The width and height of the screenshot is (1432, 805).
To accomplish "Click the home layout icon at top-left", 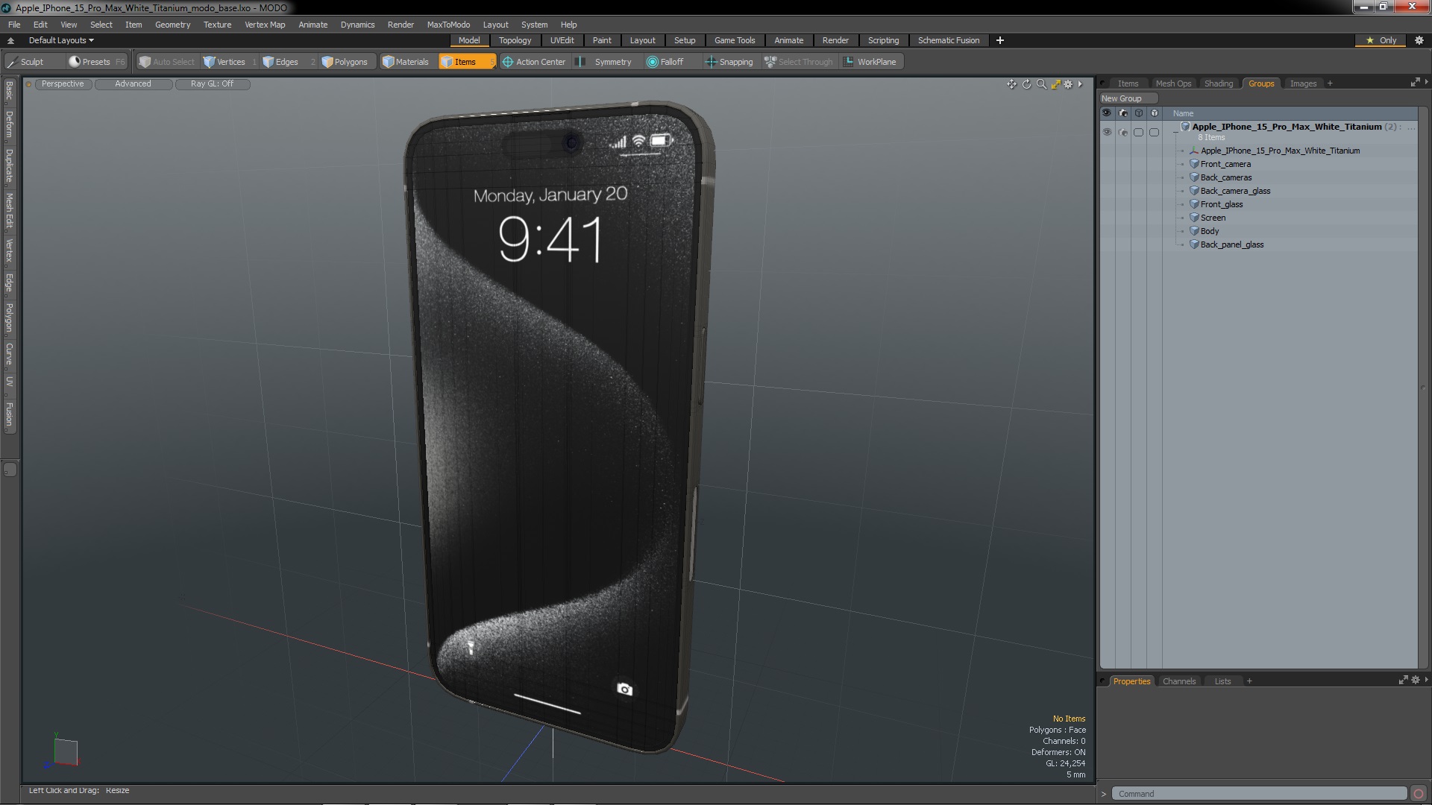I will point(10,40).
